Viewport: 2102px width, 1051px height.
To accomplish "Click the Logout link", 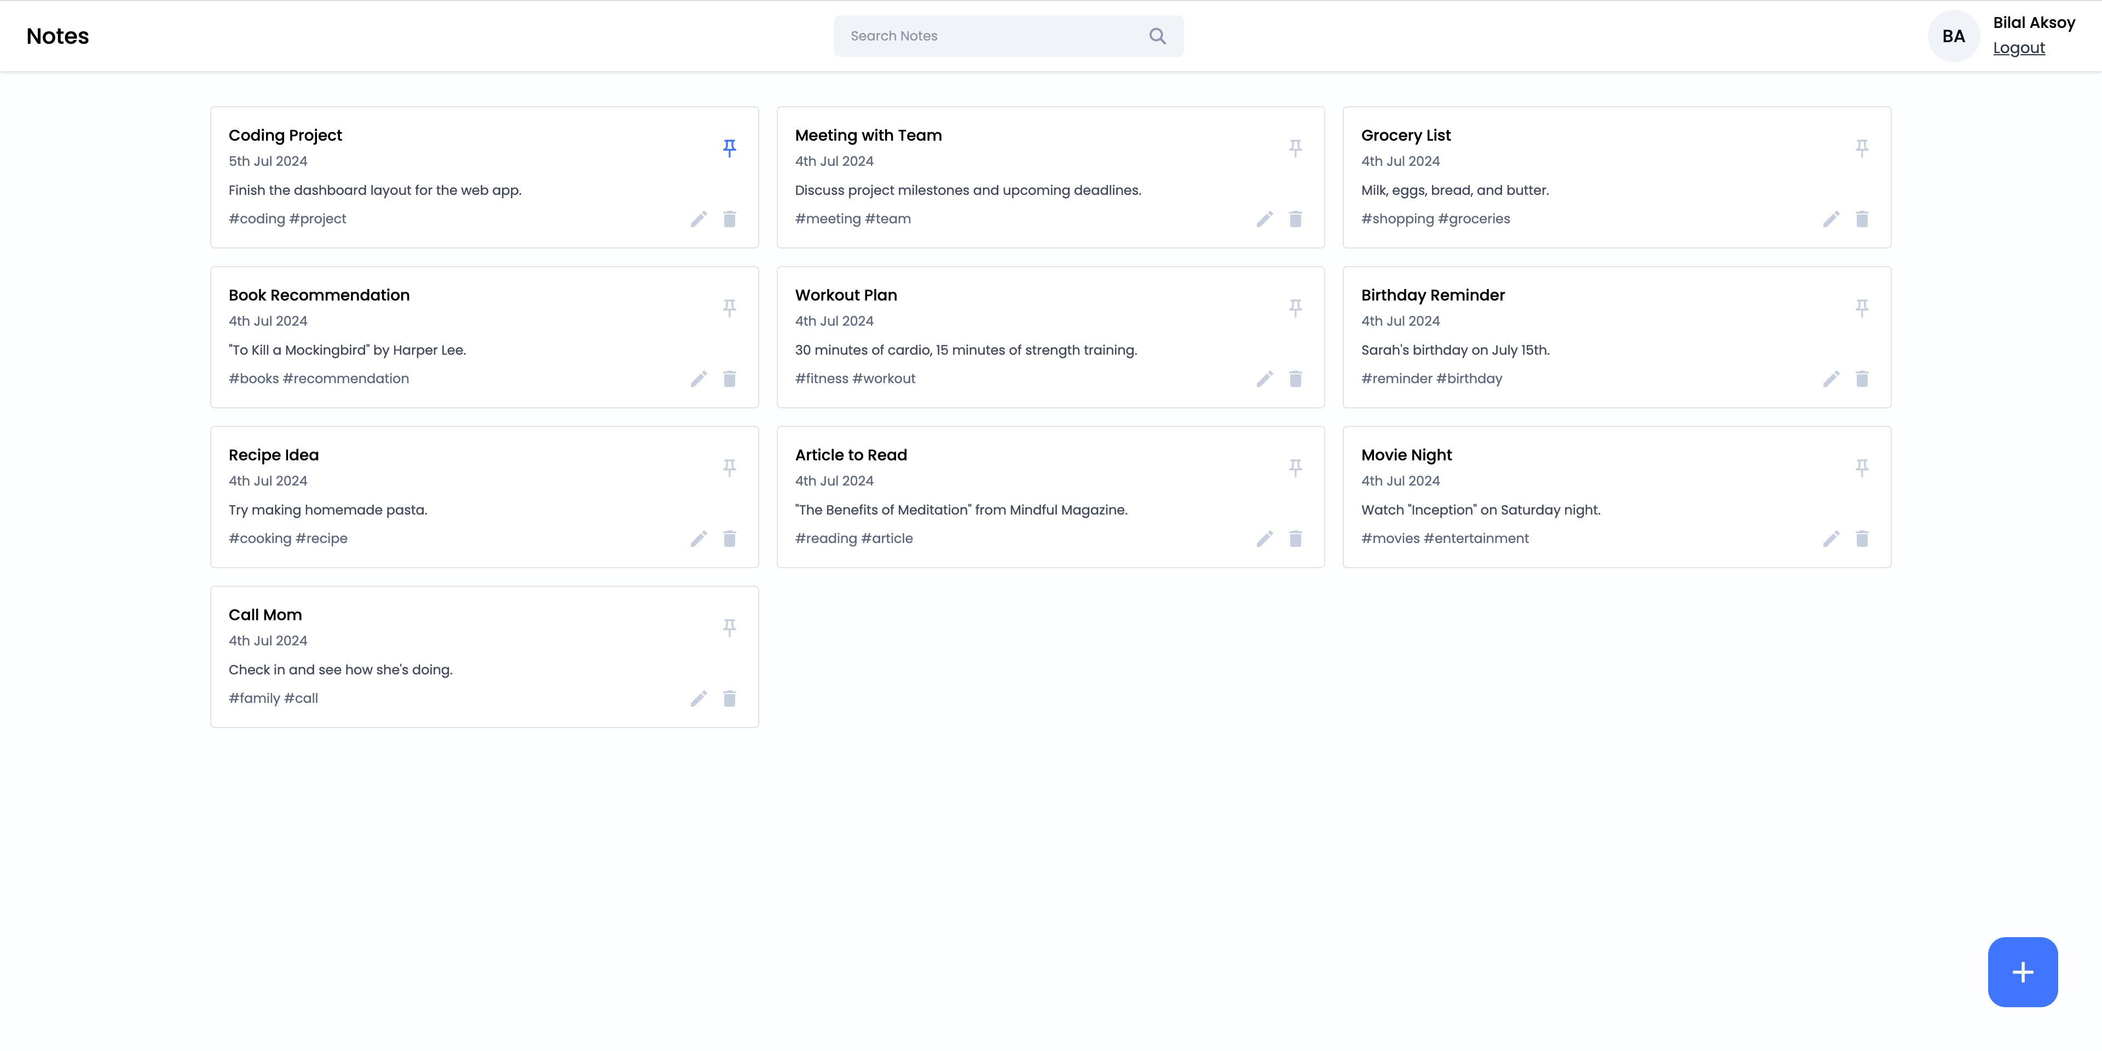I will click(x=2019, y=48).
